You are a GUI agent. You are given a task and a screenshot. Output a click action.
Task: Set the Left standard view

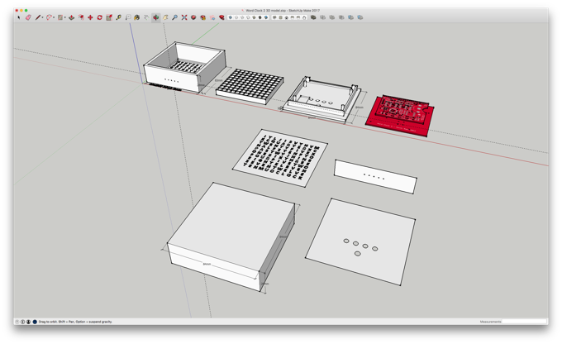(304, 17)
